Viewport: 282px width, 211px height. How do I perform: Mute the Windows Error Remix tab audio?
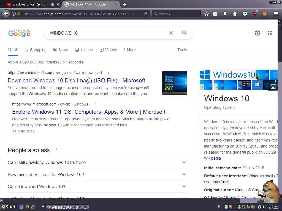(52, 4)
